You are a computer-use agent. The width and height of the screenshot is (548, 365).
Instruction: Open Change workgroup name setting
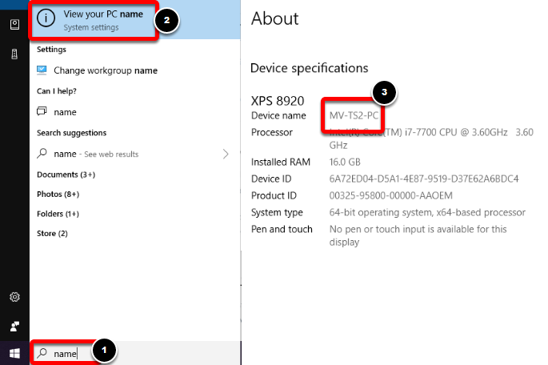click(x=135, y=70)
